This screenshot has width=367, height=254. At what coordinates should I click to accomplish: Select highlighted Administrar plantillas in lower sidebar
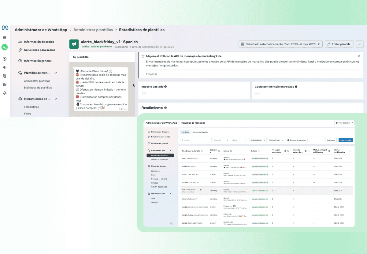point(160,155)
